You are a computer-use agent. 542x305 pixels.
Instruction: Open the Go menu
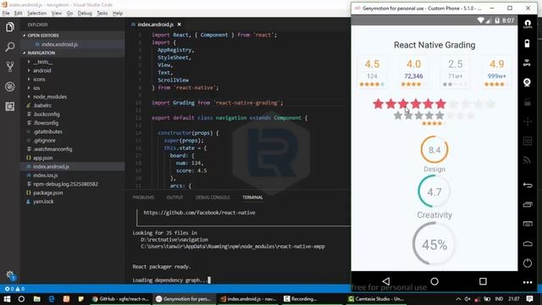[x=69, y=14]
